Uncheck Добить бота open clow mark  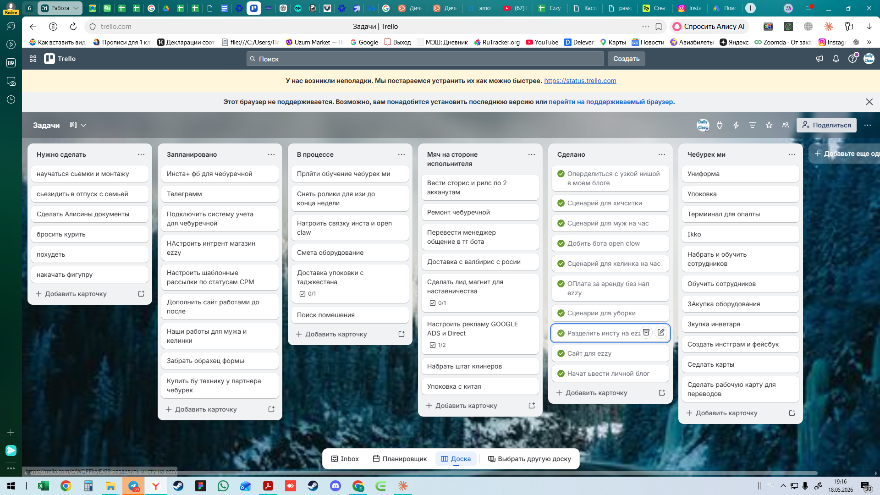(x=561, y=243)
